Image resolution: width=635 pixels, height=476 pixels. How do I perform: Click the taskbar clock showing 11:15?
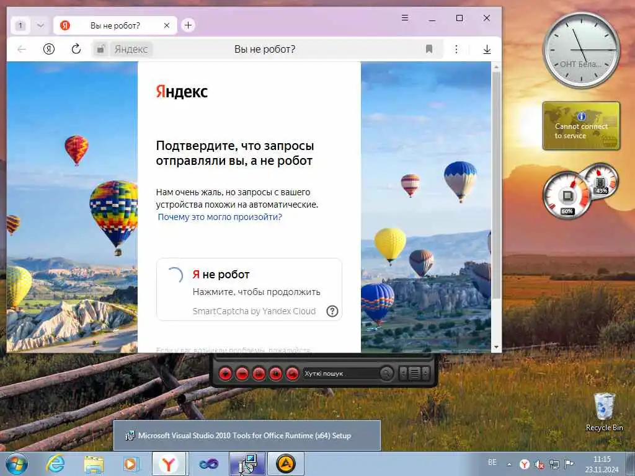point(602,464)
